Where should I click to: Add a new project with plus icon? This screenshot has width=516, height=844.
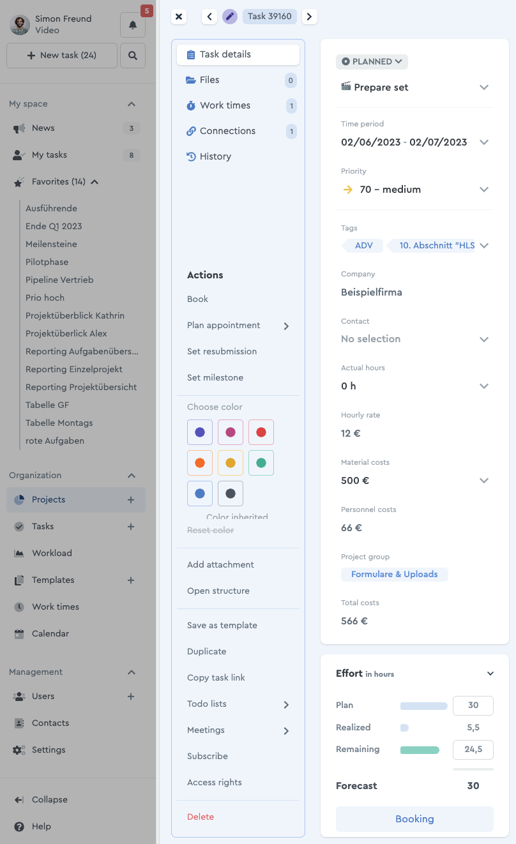pyautogui.click(x=131, y=500)
